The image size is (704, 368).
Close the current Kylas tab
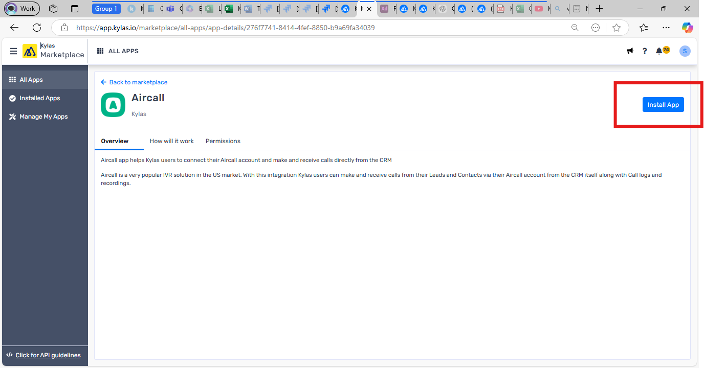pos(369,9)
